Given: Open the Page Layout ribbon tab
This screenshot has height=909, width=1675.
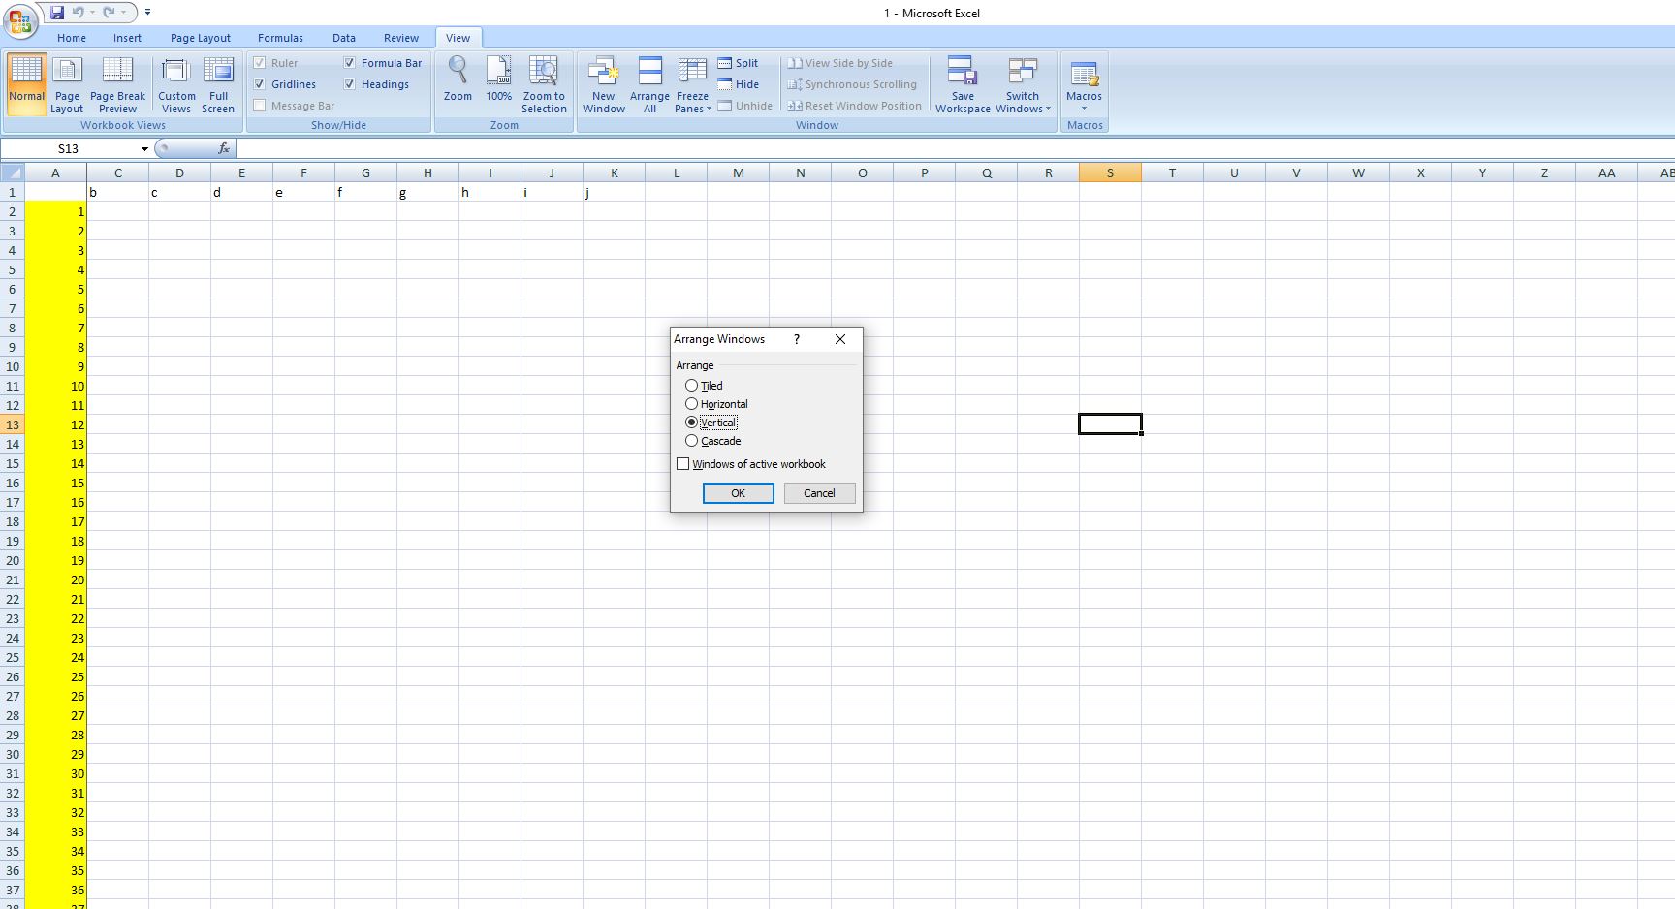Looking at the screenshot, I should [x=201, y=38].
